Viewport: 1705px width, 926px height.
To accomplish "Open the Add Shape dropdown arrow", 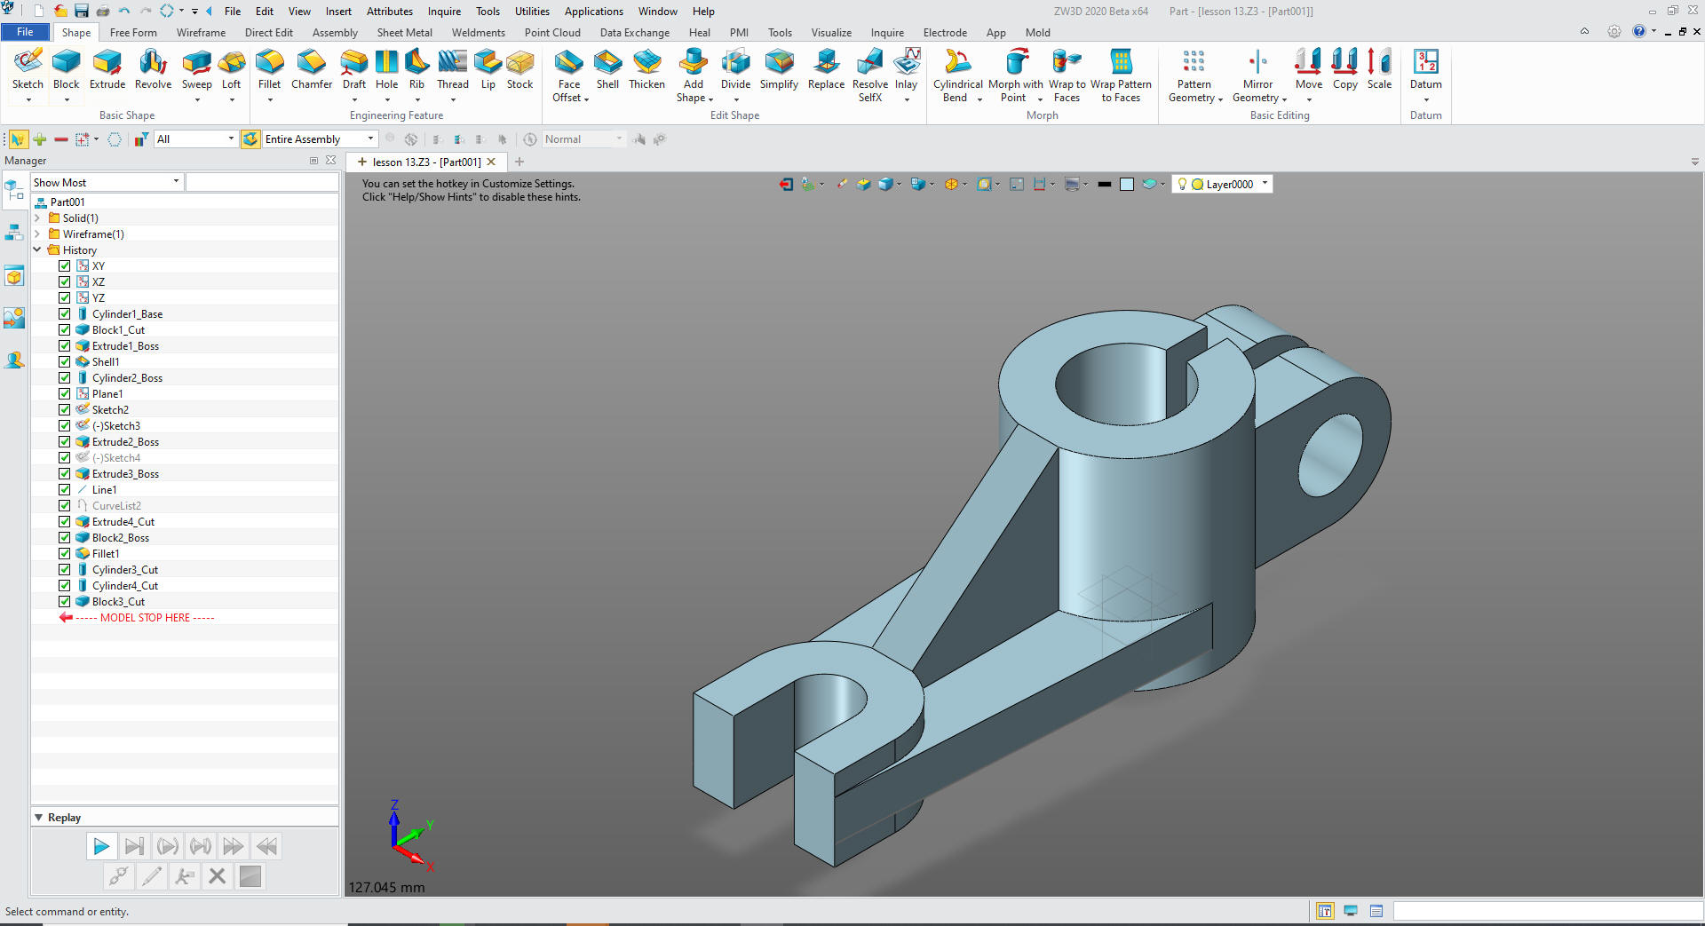I will 710,99.
